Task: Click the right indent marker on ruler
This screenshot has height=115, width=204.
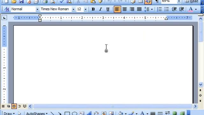Action: pyautogui.click(x=166, y=19)
